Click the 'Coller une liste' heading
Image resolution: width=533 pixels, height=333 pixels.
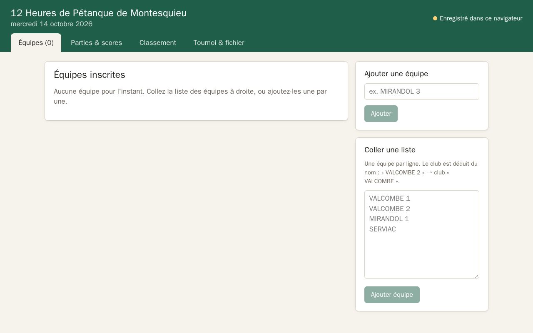pyautogui.click(x=390, y=150)
